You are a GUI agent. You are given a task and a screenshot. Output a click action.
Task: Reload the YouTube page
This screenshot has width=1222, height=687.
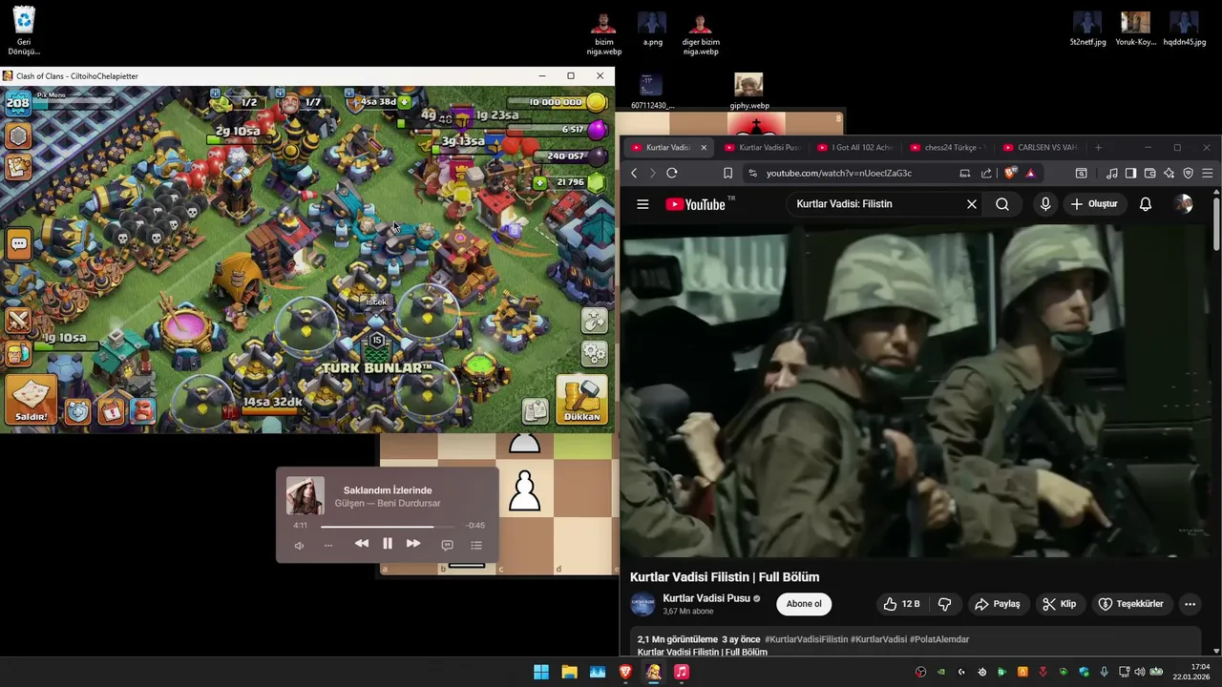672,174
